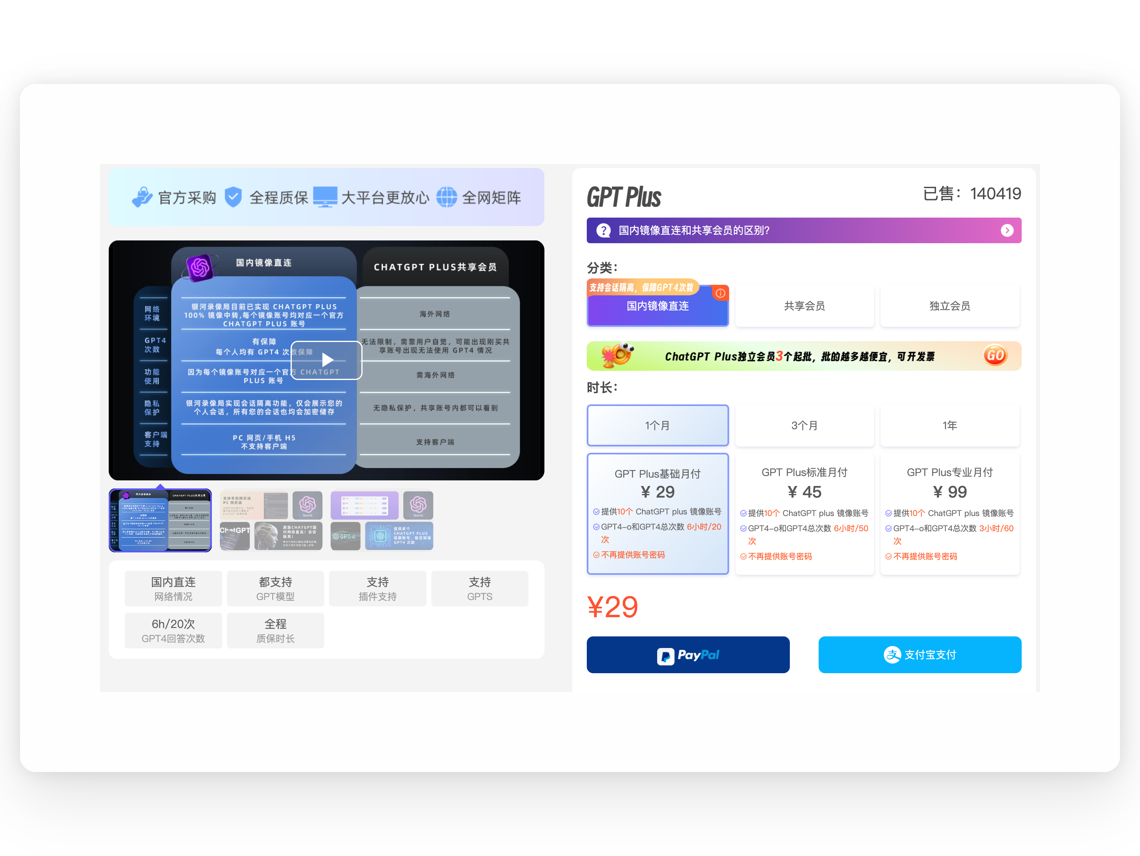Click the GPT Plus title heading
This screenshot has height=856, width=1140.
[624, 197]
